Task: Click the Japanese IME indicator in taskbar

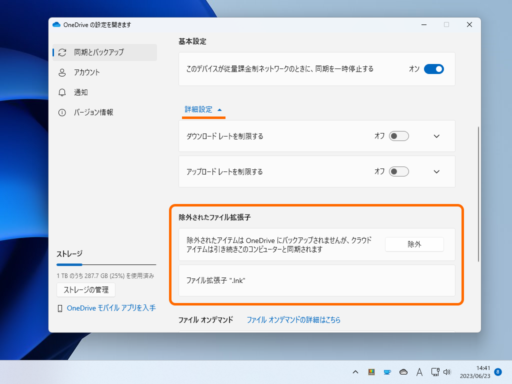Action: click(419, 372)
